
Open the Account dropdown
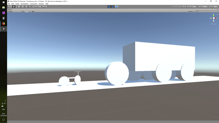click(191, 7)
